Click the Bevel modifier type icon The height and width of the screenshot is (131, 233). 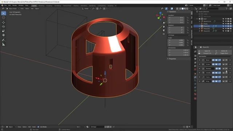203,60
